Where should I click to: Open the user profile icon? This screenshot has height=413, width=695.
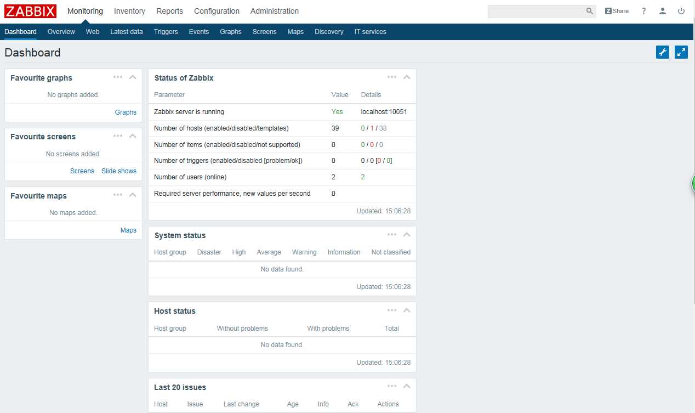(x=663, y=11)
